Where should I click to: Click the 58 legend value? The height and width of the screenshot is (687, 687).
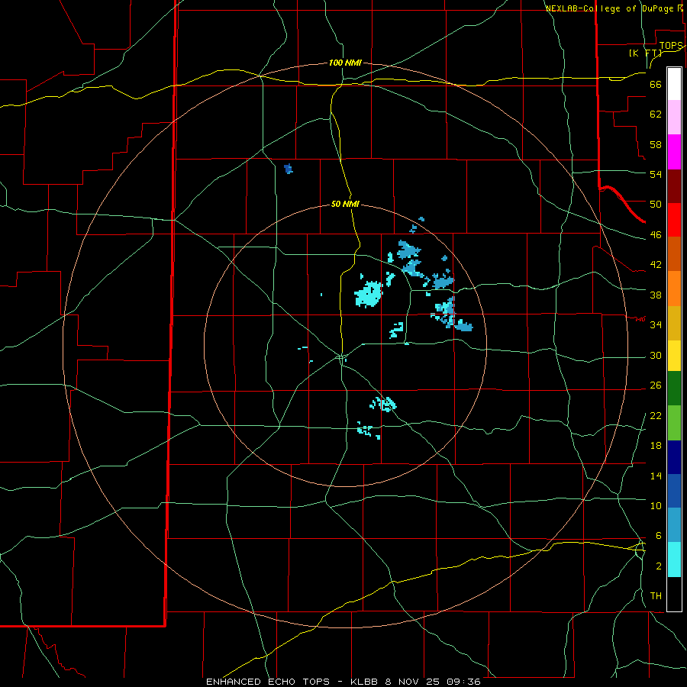[x=656, y=144]
